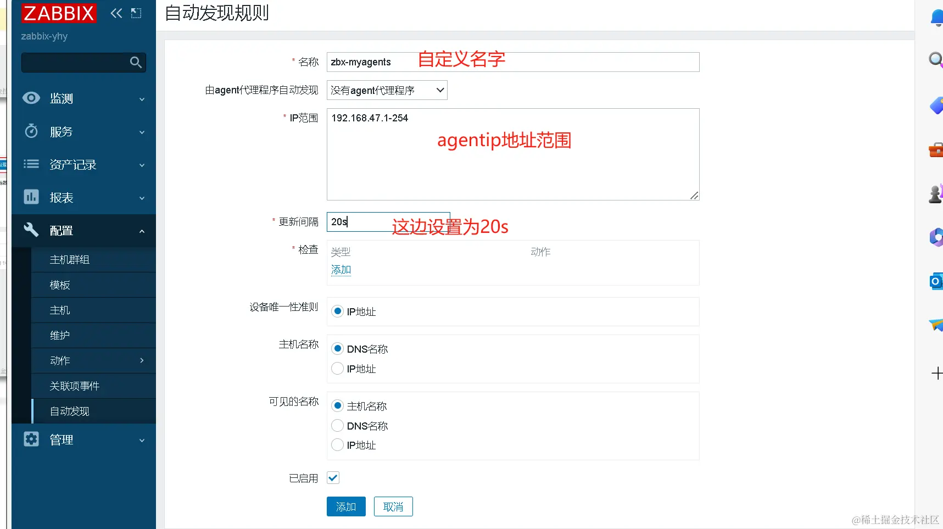943x529 pixels.
Task: Expand the 管理 section chevron
Action: pos(142,441)
